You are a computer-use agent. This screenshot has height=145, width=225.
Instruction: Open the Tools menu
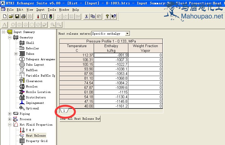point(52,10)
